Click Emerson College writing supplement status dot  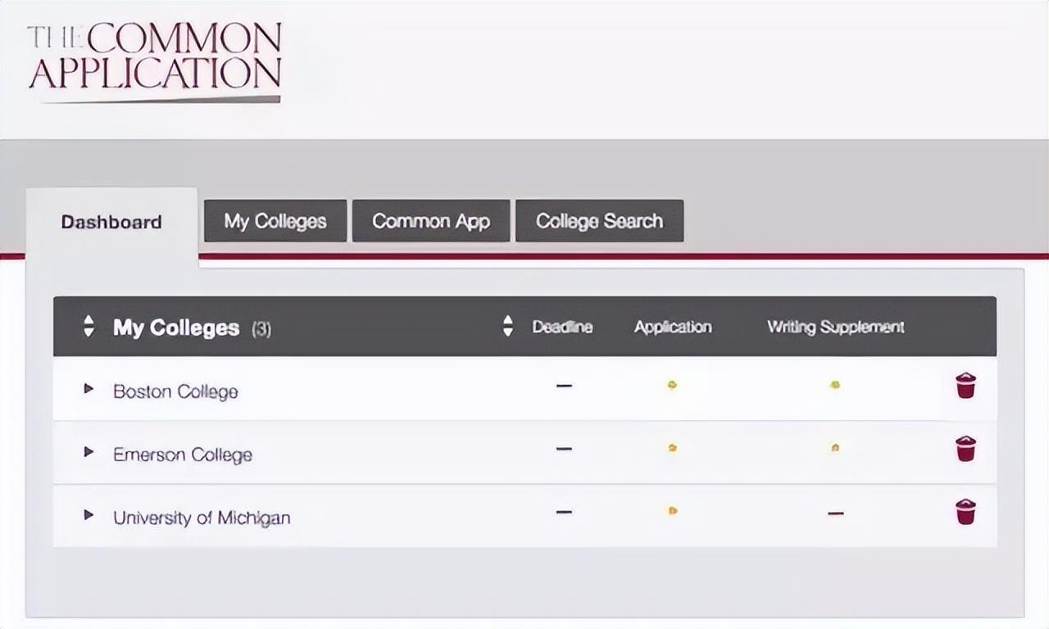[x=835, y=448]
